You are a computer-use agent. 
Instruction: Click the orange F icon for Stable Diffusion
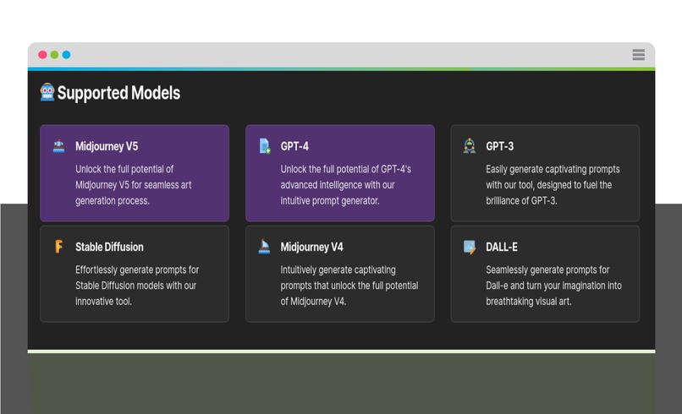click(x=58, y=247)
